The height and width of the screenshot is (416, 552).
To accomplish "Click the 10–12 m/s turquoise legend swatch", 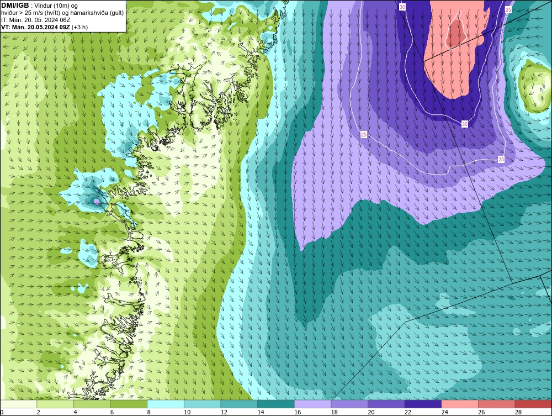I will tap(203, 404).
